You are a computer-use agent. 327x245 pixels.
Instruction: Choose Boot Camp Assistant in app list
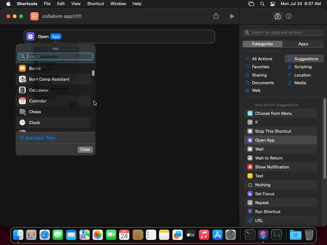point(53,79)
